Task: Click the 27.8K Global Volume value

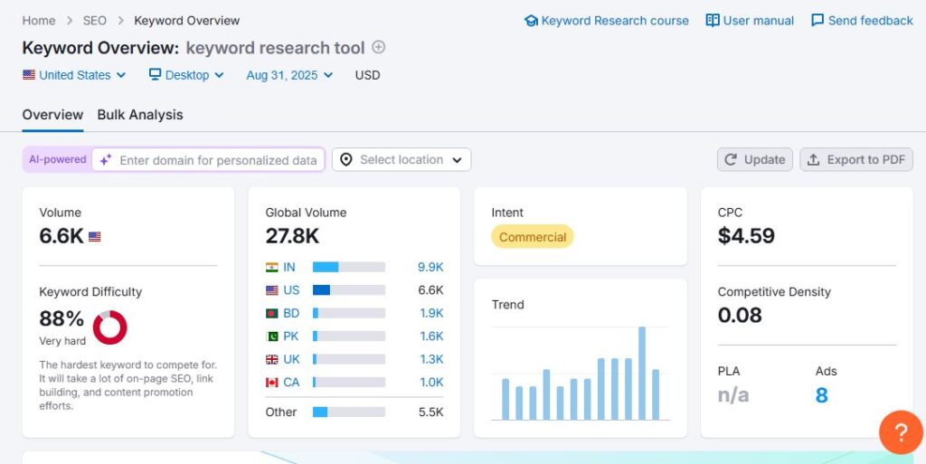Action: [x=292, y=236]
